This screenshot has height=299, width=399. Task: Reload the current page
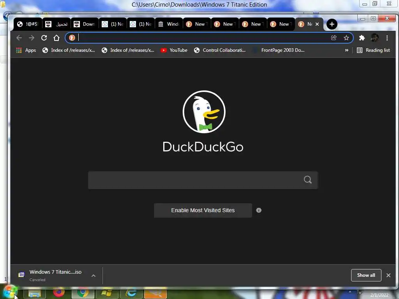click(x=44, y=38)
